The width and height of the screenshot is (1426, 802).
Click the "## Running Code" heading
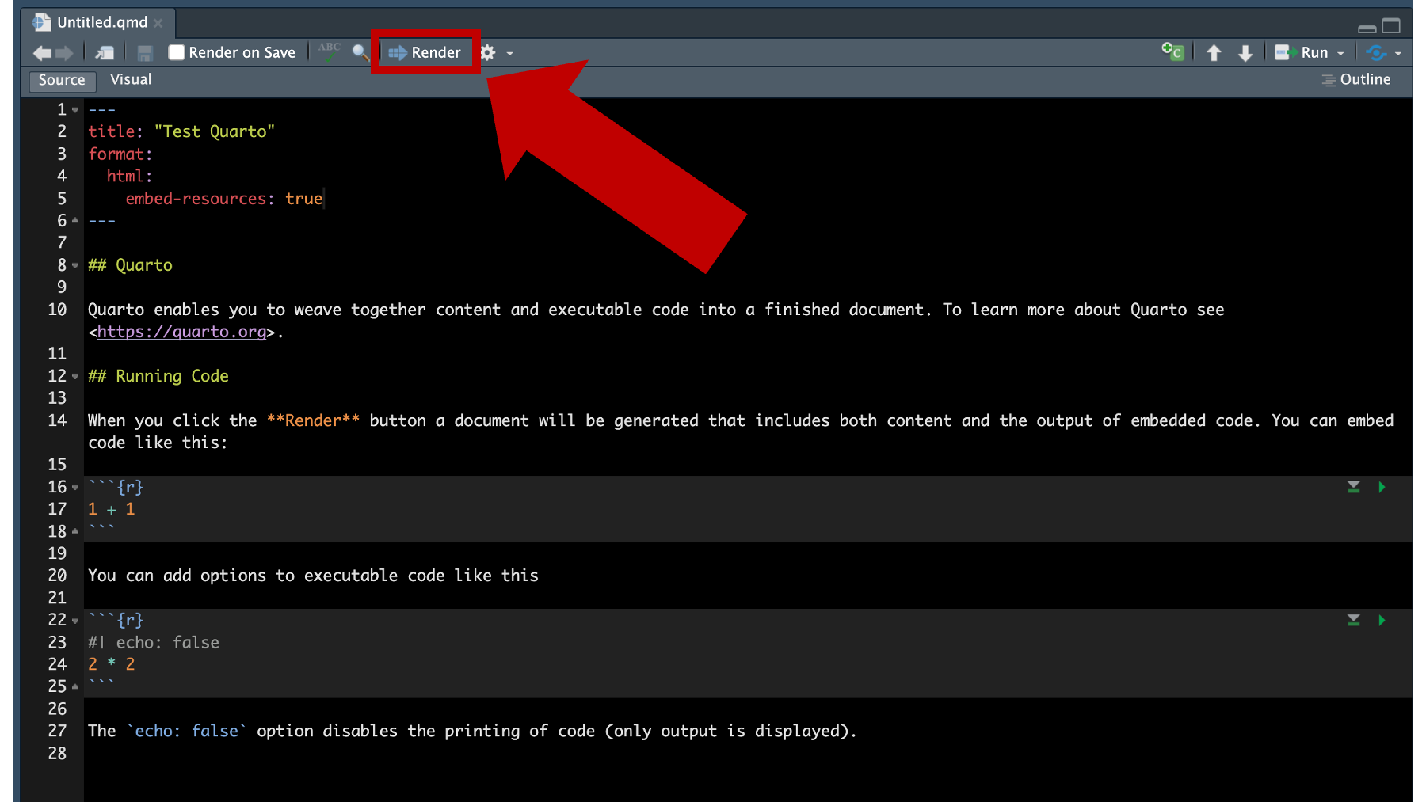(158, 376)
